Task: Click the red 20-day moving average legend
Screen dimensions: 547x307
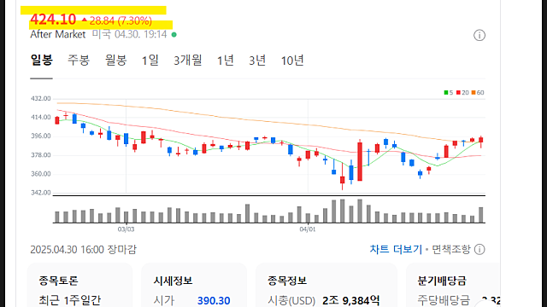Action: click(x=462, y=93)
